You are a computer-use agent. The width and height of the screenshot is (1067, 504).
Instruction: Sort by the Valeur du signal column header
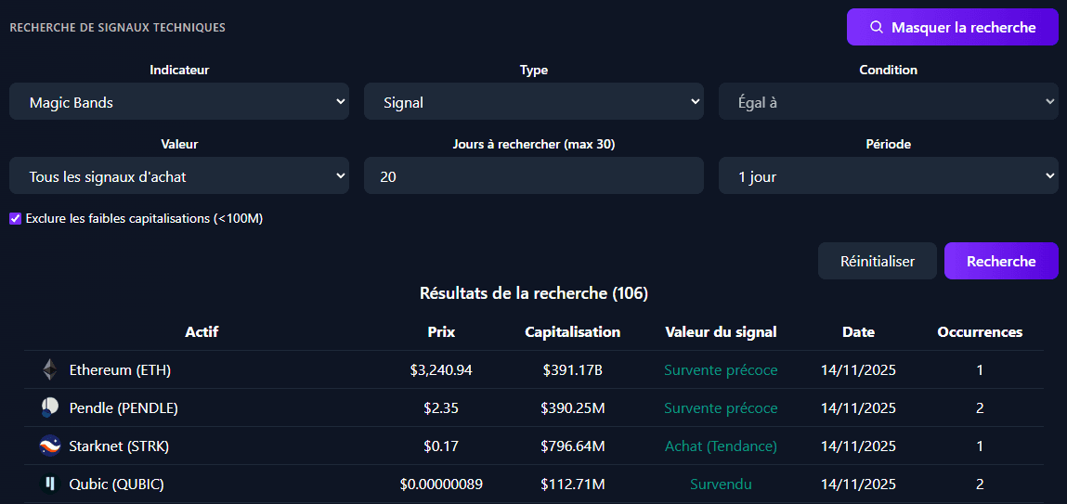point(721,332)
